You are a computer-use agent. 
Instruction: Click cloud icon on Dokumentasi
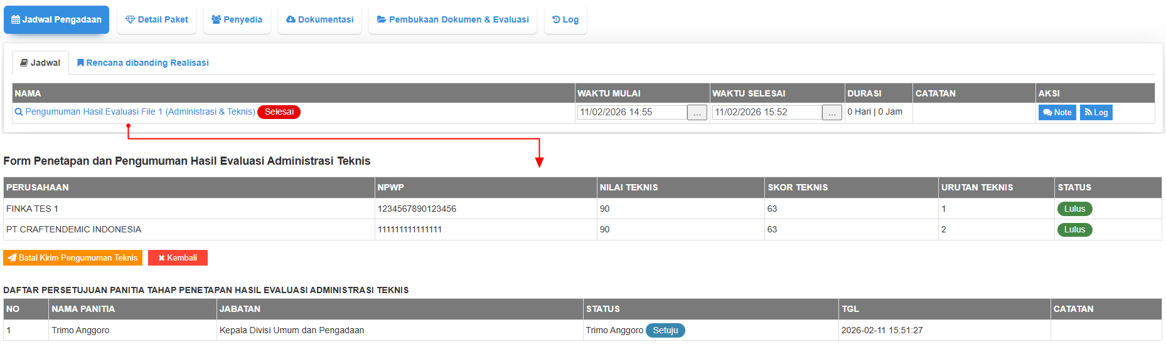point(291,19)
